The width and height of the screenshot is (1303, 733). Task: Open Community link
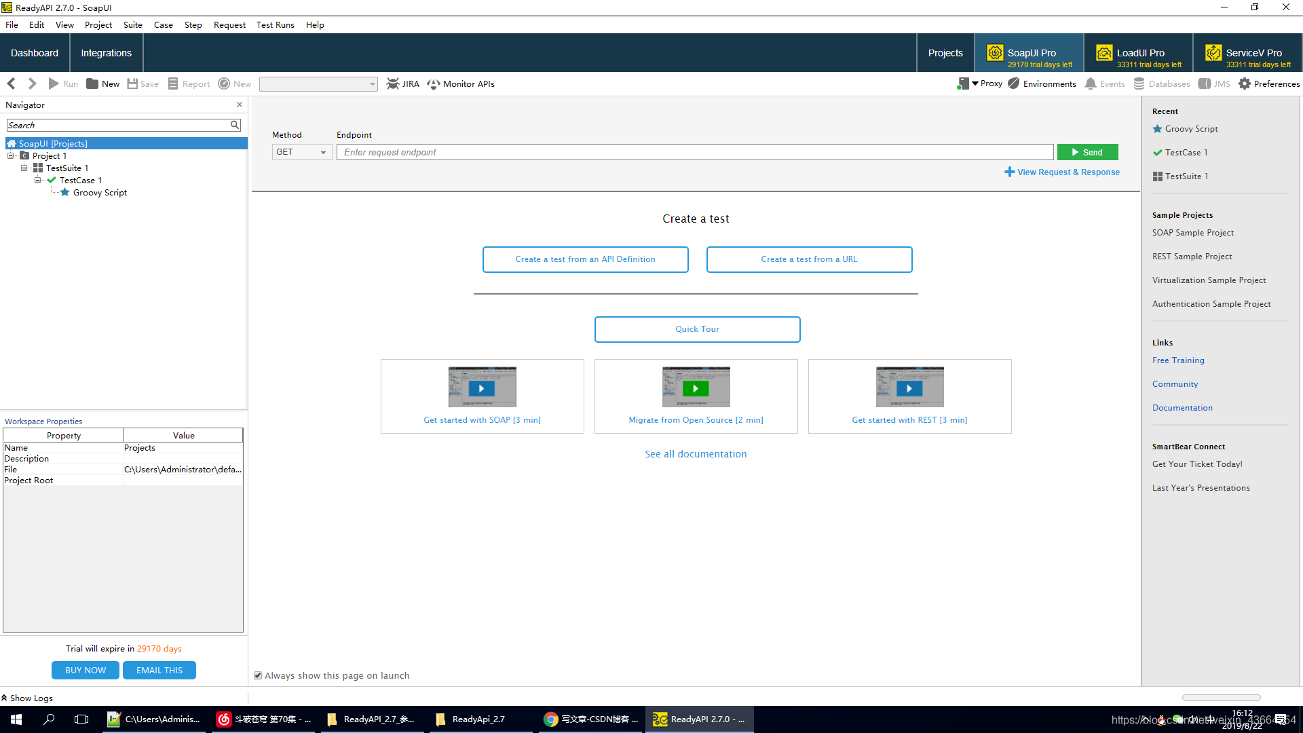[1175, 384]
